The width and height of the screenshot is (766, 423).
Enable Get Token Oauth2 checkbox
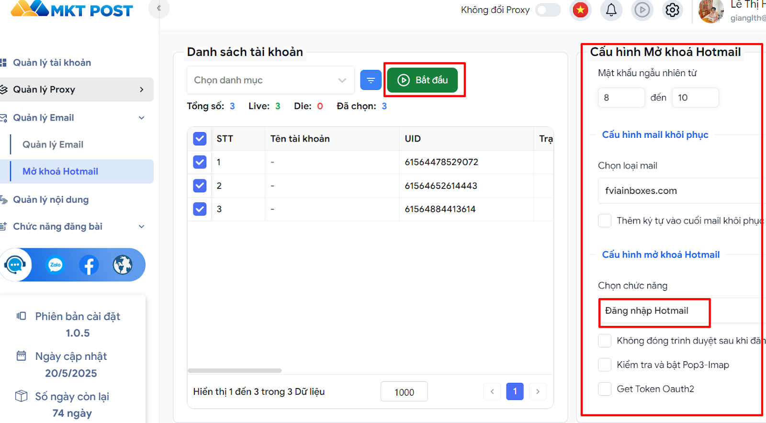pyautogui.click(x=605, y=389)
